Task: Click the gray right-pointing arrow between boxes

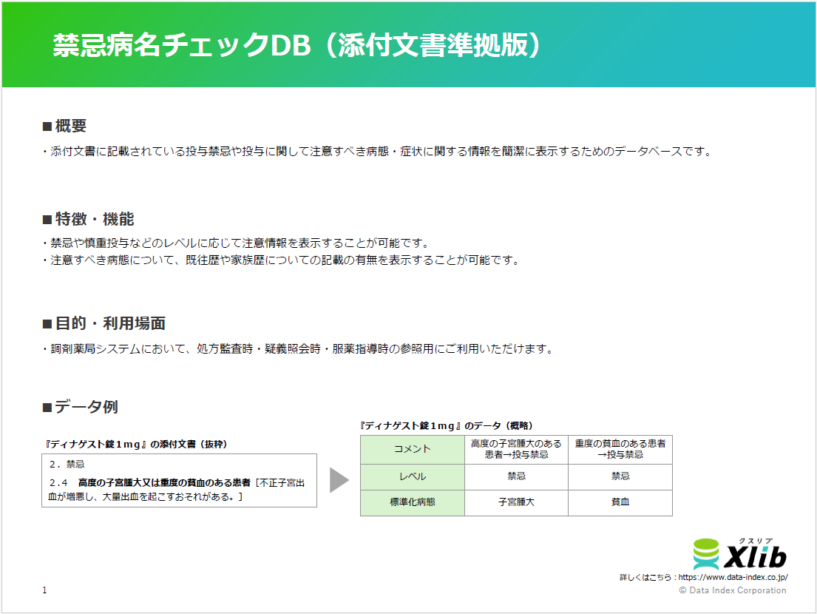Action: pyautogui.click(x=339, y=480)
